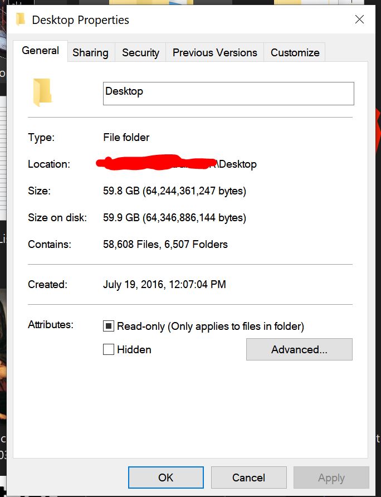Screen dimensions: 381x497
Task: Go to the Previous Versions tab
Action: click(x=214, y=52)
